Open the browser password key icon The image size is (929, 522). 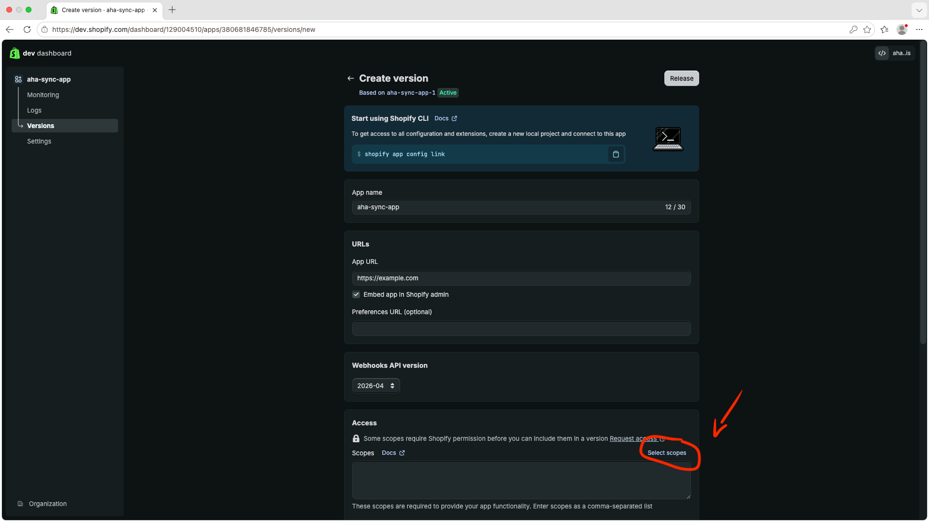(853, 29)
